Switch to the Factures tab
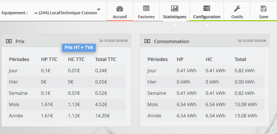Image resolution: width=277 pixels, height=134 pixels. [146, 17]
